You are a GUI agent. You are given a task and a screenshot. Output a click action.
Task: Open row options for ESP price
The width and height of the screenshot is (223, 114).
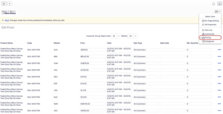point(219,83)
